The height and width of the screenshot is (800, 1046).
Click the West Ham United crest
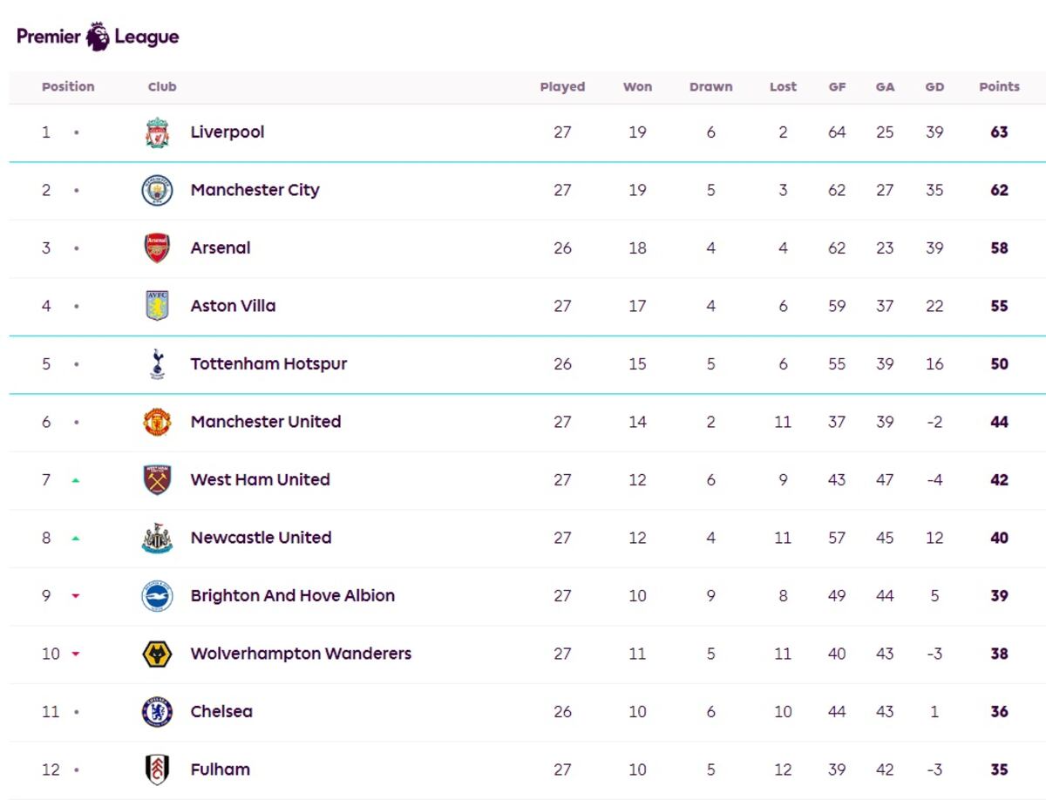click(158, 480)
